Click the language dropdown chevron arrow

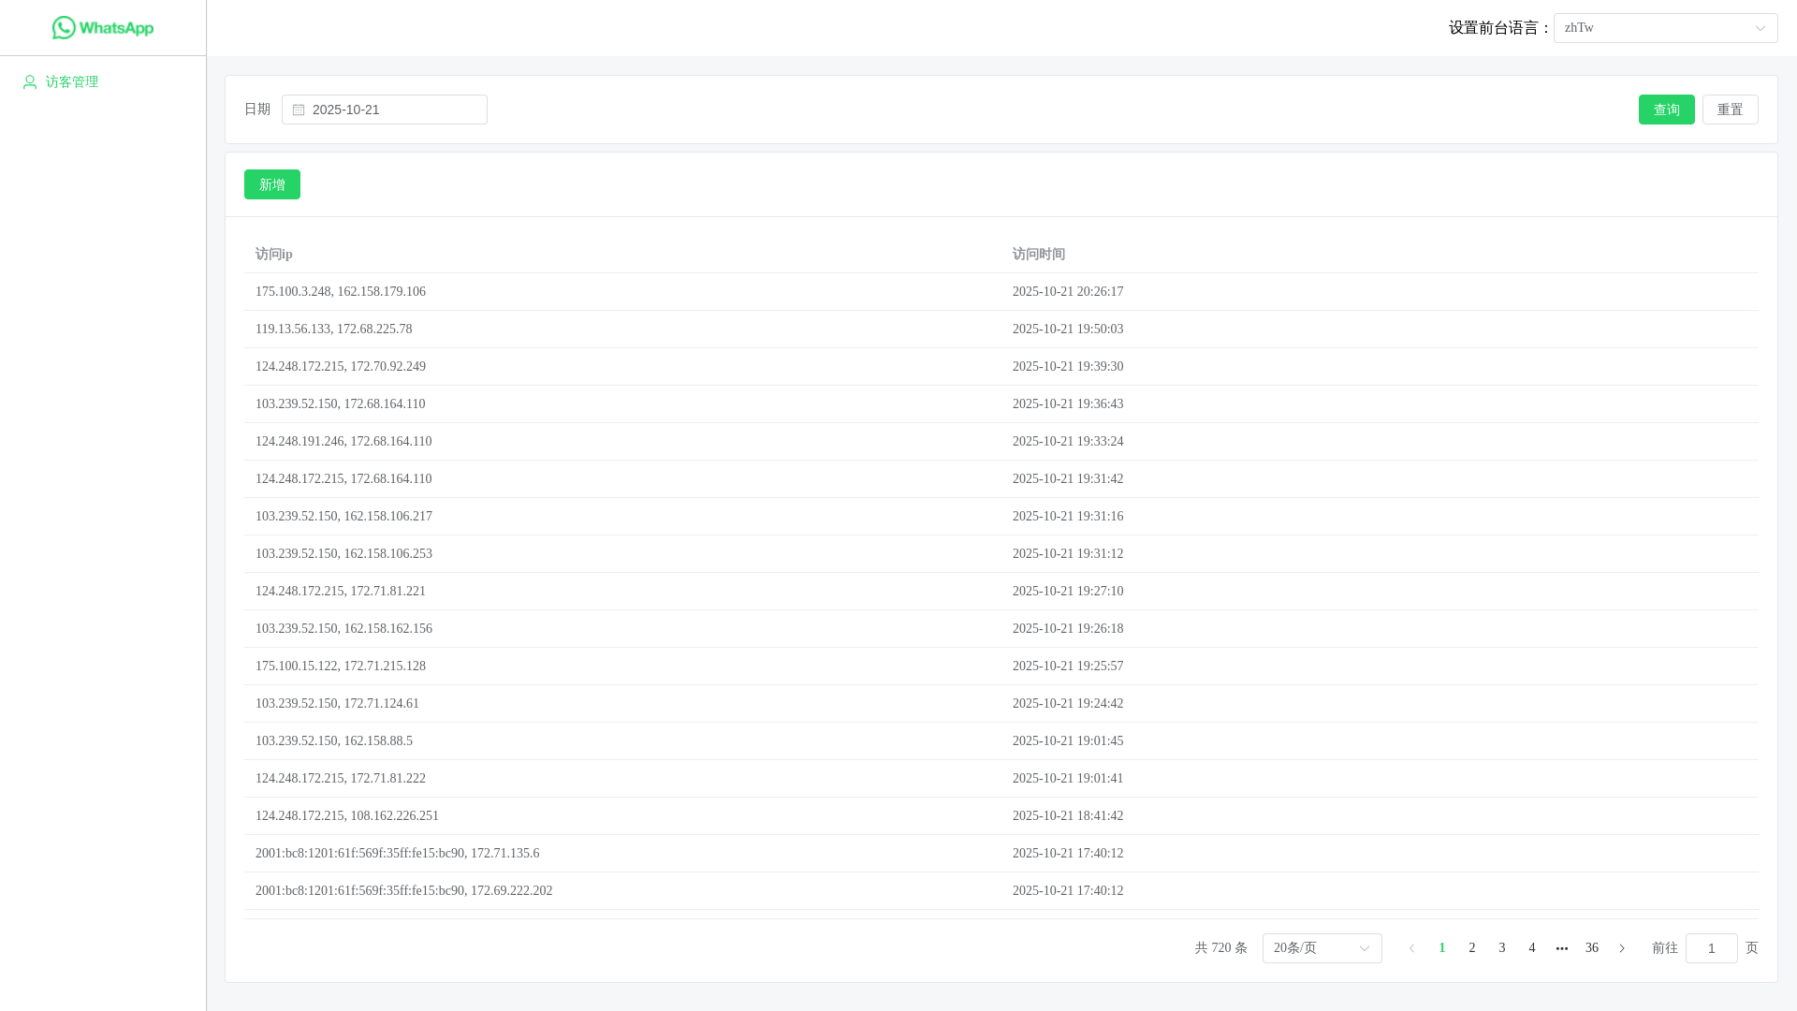coord(1760,28)
